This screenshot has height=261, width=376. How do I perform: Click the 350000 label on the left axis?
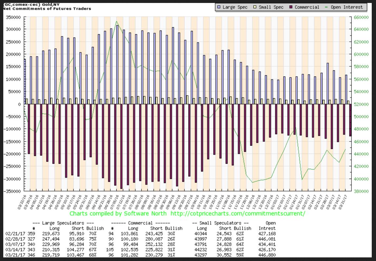click(x=14, y=17)
